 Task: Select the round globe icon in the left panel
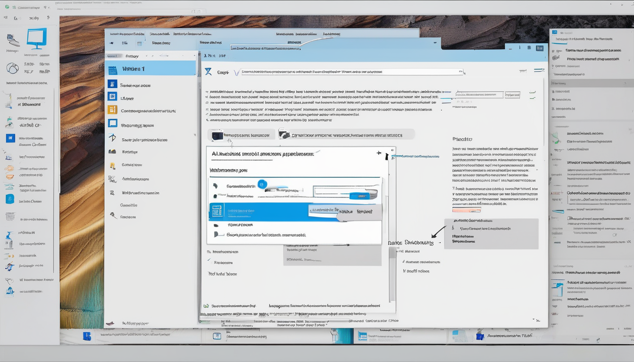[x=12, y=68]
